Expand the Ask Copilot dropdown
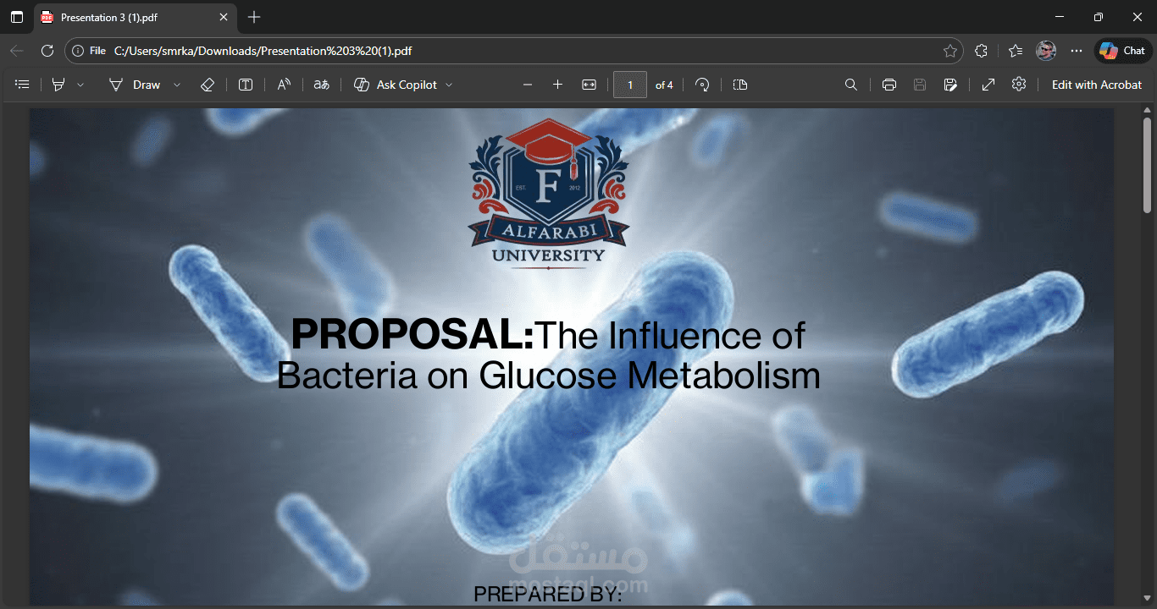 click(x=450, y=84)
